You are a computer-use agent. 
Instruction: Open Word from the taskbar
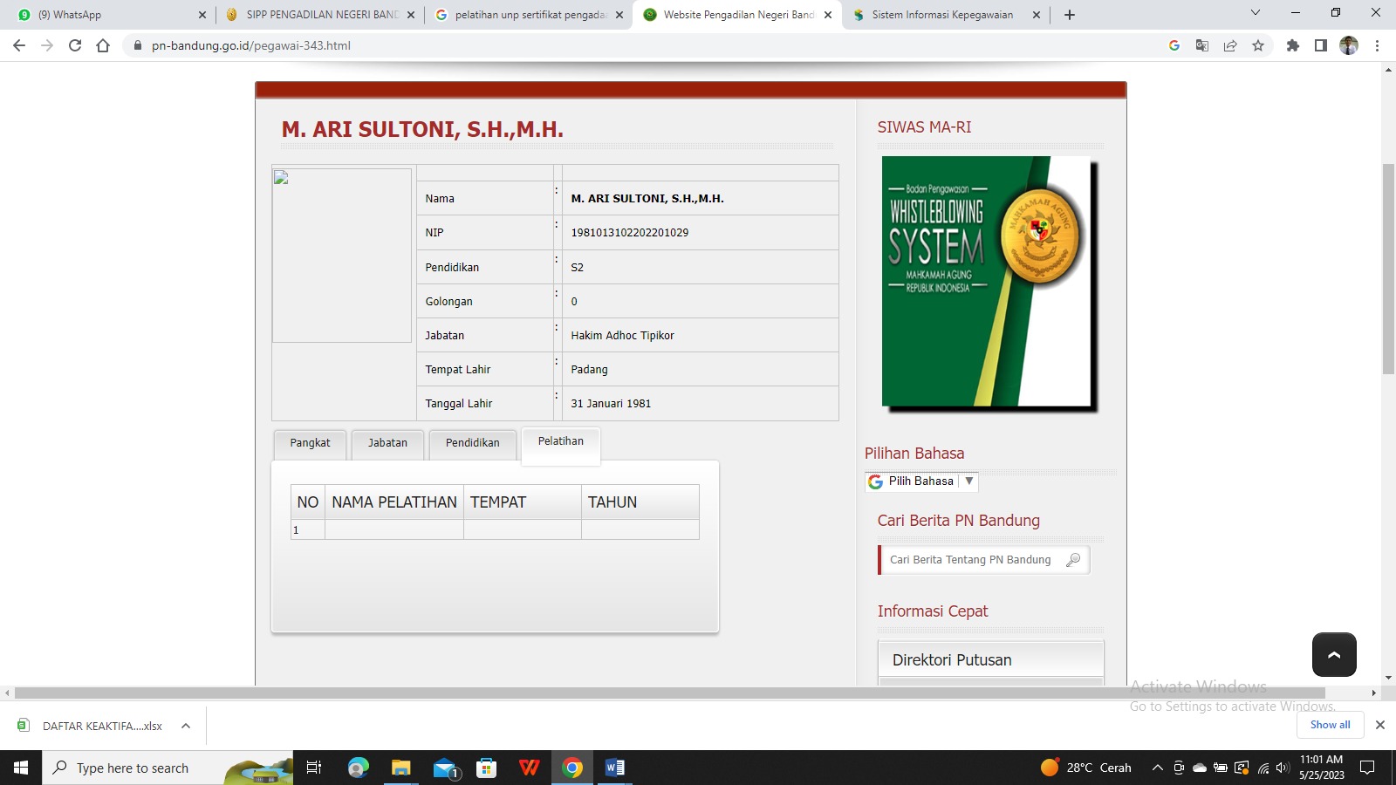pyautogui.click(x=614, y=768)
